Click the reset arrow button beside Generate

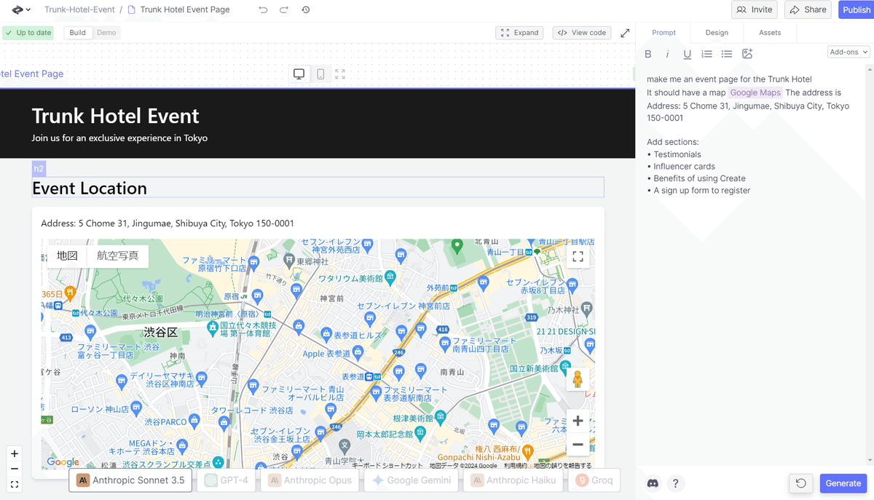pyautogui.click(x=800, y=483)
